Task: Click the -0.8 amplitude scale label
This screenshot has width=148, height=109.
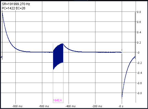Action: [x=139, y=93]
